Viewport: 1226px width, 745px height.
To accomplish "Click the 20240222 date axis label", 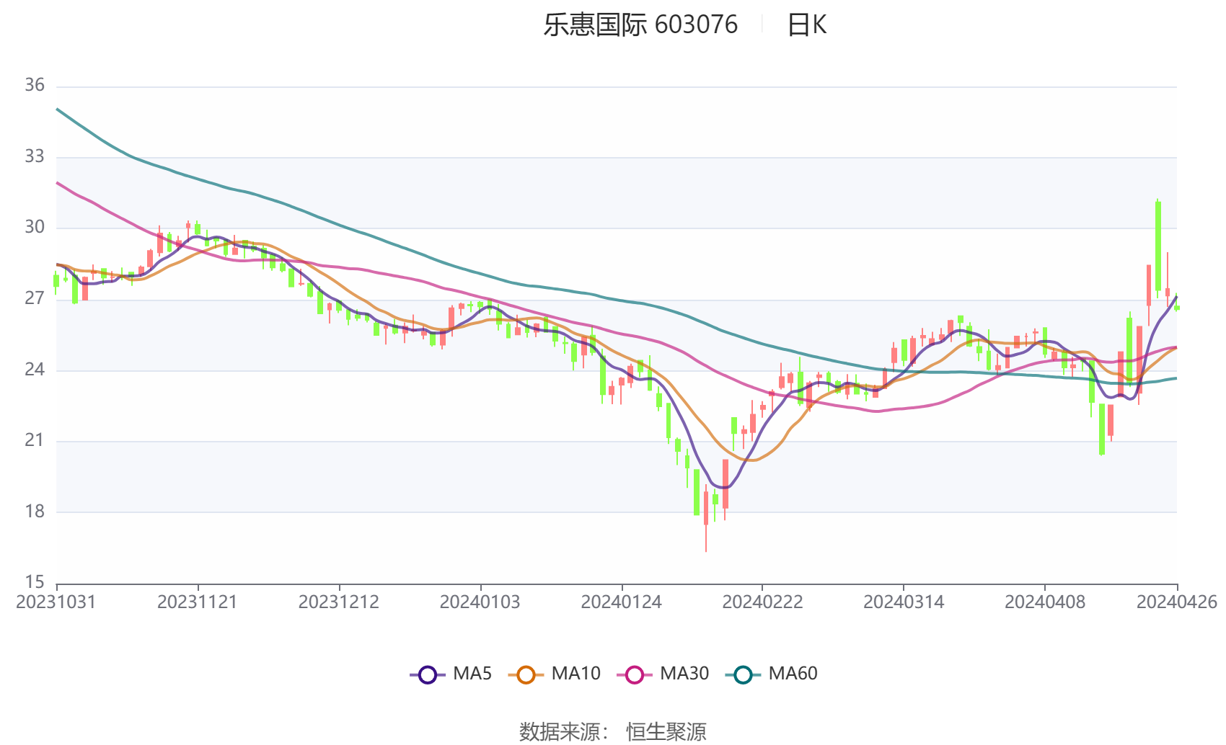I will point(762,602).
